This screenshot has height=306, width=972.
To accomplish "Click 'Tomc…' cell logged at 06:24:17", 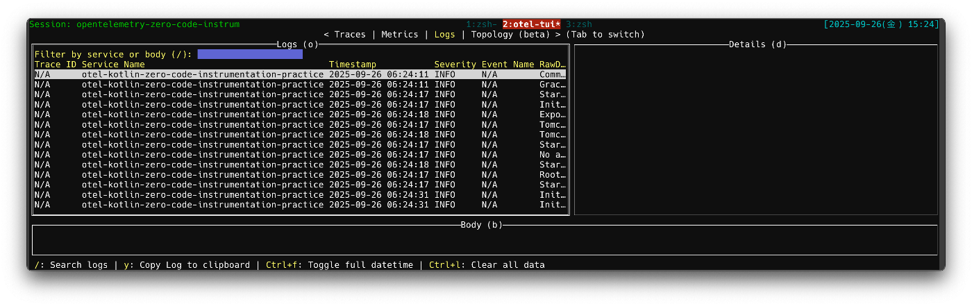I will point(553,125).
